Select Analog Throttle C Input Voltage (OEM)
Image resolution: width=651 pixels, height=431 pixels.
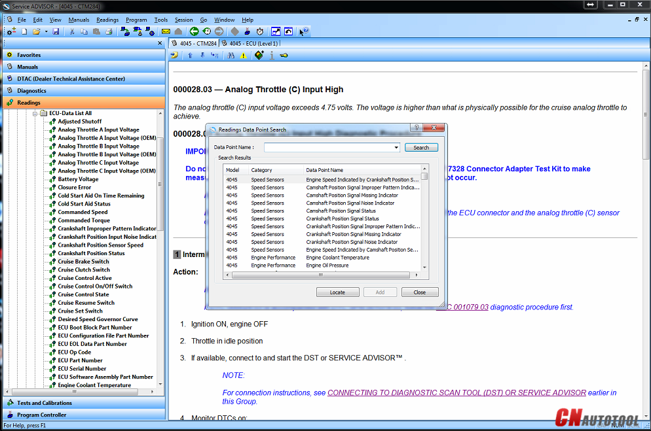click(107, 171)
